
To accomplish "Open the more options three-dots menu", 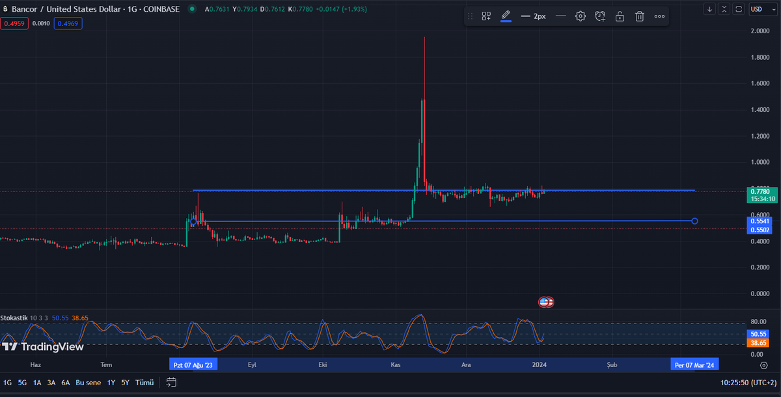I will click(x=659, y=16).
